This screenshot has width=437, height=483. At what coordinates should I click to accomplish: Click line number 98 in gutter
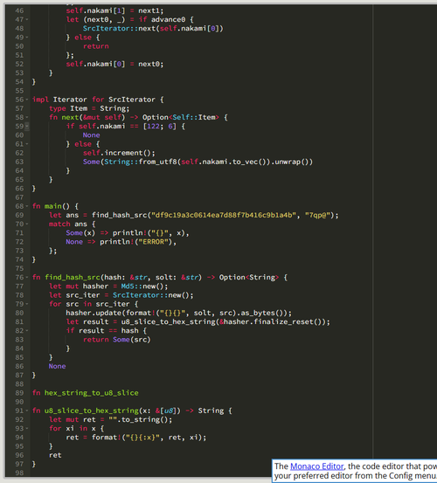click(x=19, y=473)
